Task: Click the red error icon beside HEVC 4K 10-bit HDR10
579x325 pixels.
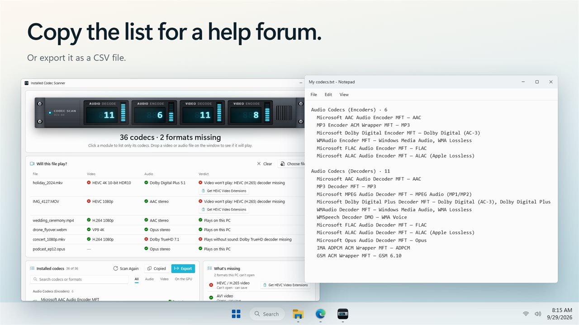Action: coord(89,183)
